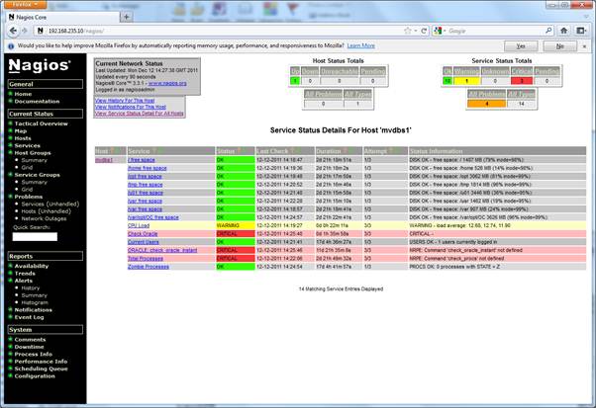The height and width of the screenshot is (408, 596).
Task: Focus the Google search field
Action: tap(496, 31)
